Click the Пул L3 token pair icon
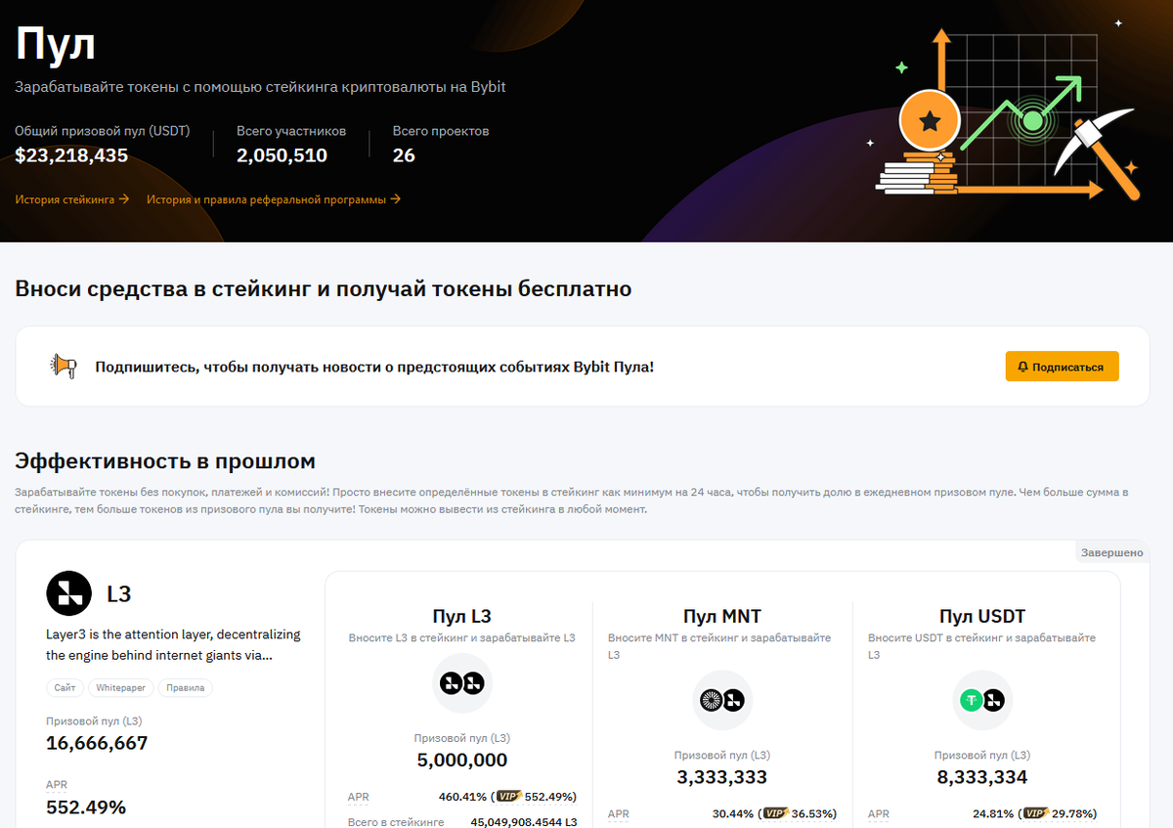This screenshot has width=1173, height=828. [462, 683]
